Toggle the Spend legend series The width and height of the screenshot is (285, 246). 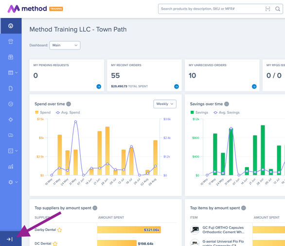(43, 112)
